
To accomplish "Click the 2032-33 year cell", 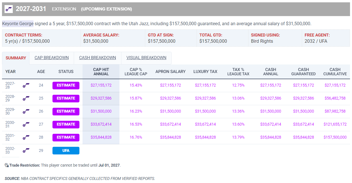I will tap(10, 150).
